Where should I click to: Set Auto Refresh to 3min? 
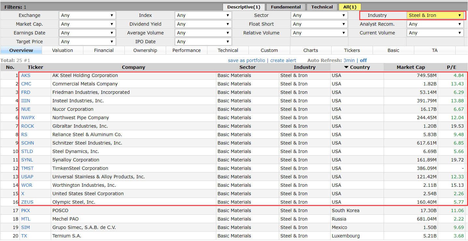pyautogui.click(x=349, y=60)
